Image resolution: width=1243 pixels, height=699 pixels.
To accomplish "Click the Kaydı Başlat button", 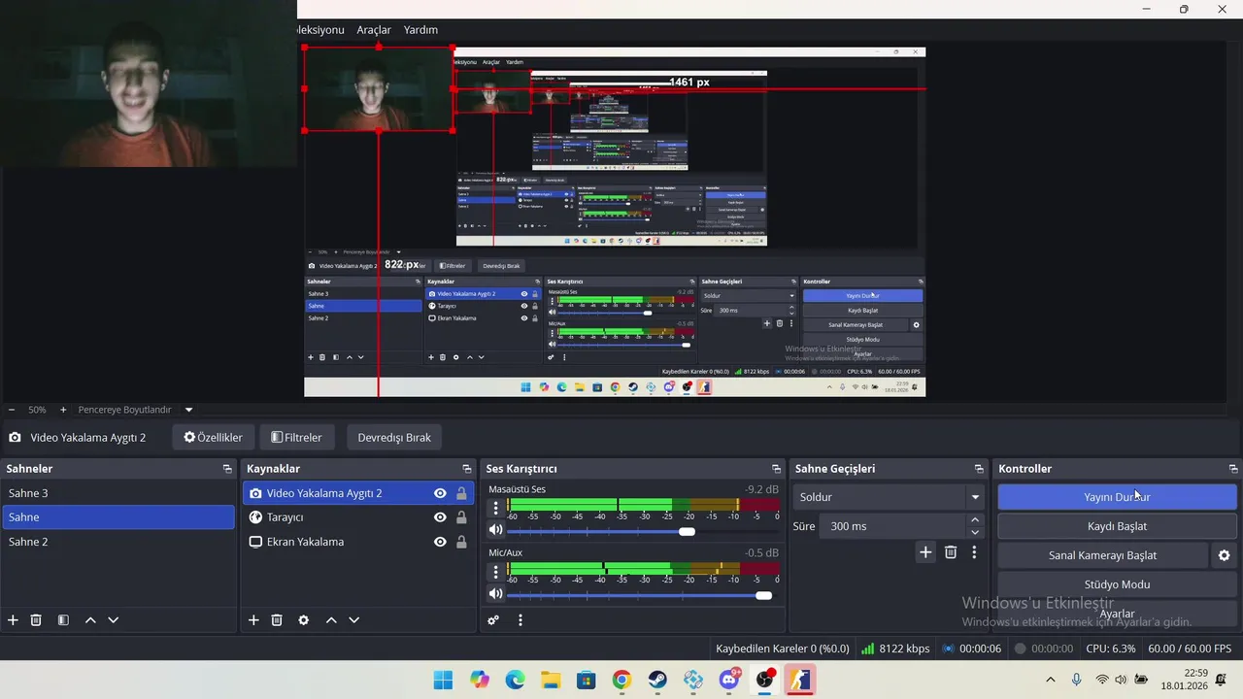I will 1117,526.
